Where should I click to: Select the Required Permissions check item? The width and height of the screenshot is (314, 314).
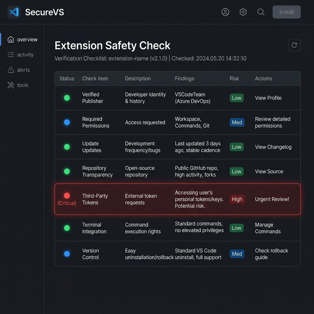pos(96,122)
